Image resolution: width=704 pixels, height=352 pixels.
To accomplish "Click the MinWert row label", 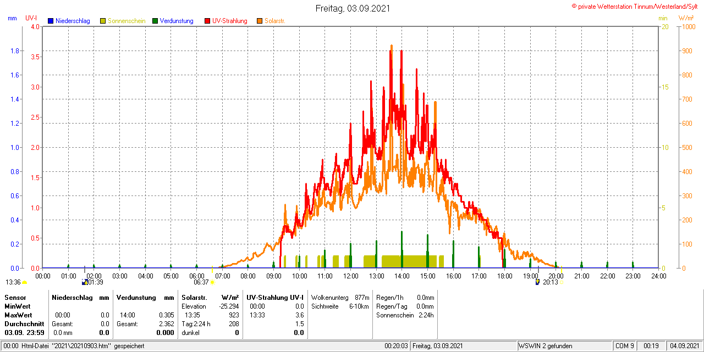I will pyautogui.click(x=18, y=306).
